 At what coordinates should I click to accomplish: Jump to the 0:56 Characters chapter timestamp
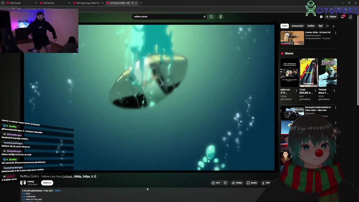[24, 197]
